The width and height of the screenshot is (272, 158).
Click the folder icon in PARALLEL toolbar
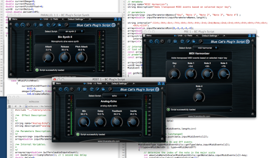pos(59,25)
